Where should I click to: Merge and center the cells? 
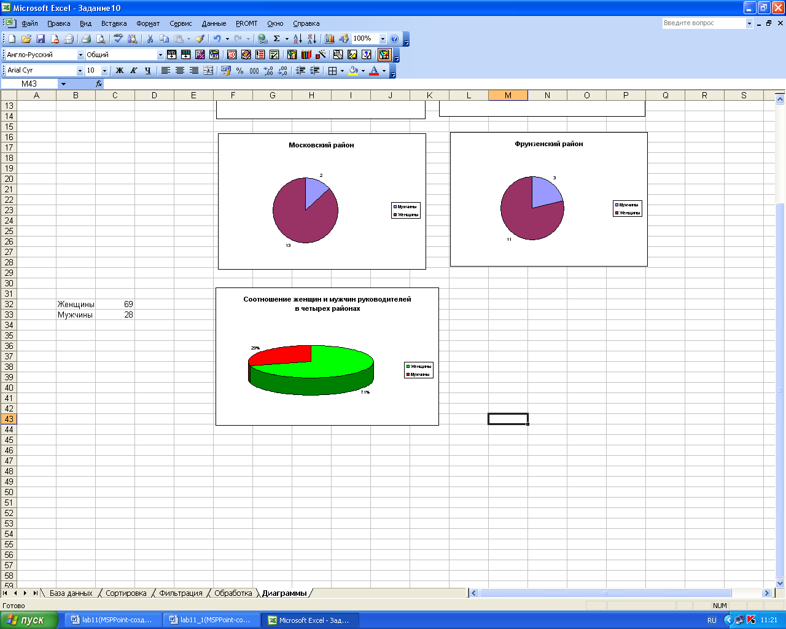coord(208,71)
